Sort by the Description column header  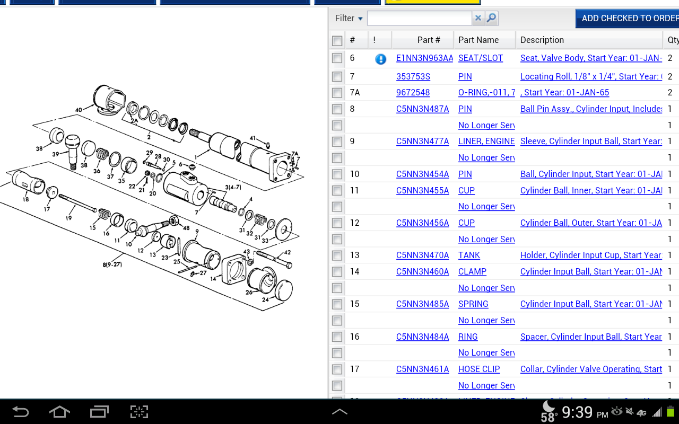pyautogui.click(x=542, y=40)
